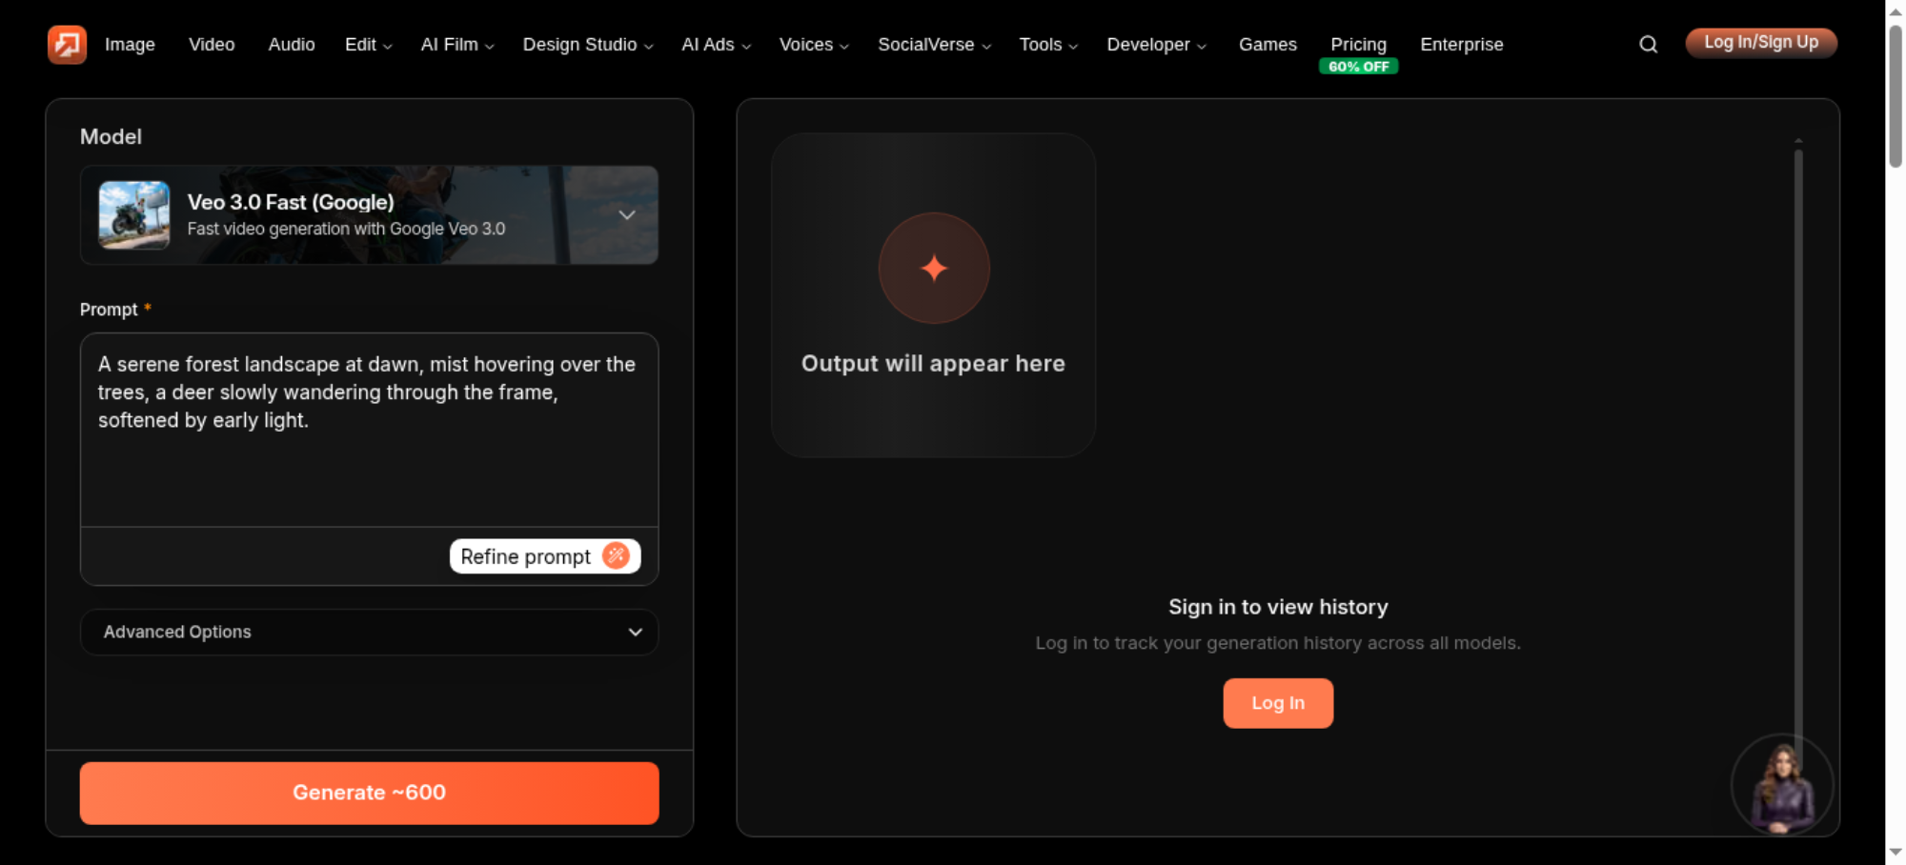Click the Refine prompt button
1906x865 pixels.
545,556
